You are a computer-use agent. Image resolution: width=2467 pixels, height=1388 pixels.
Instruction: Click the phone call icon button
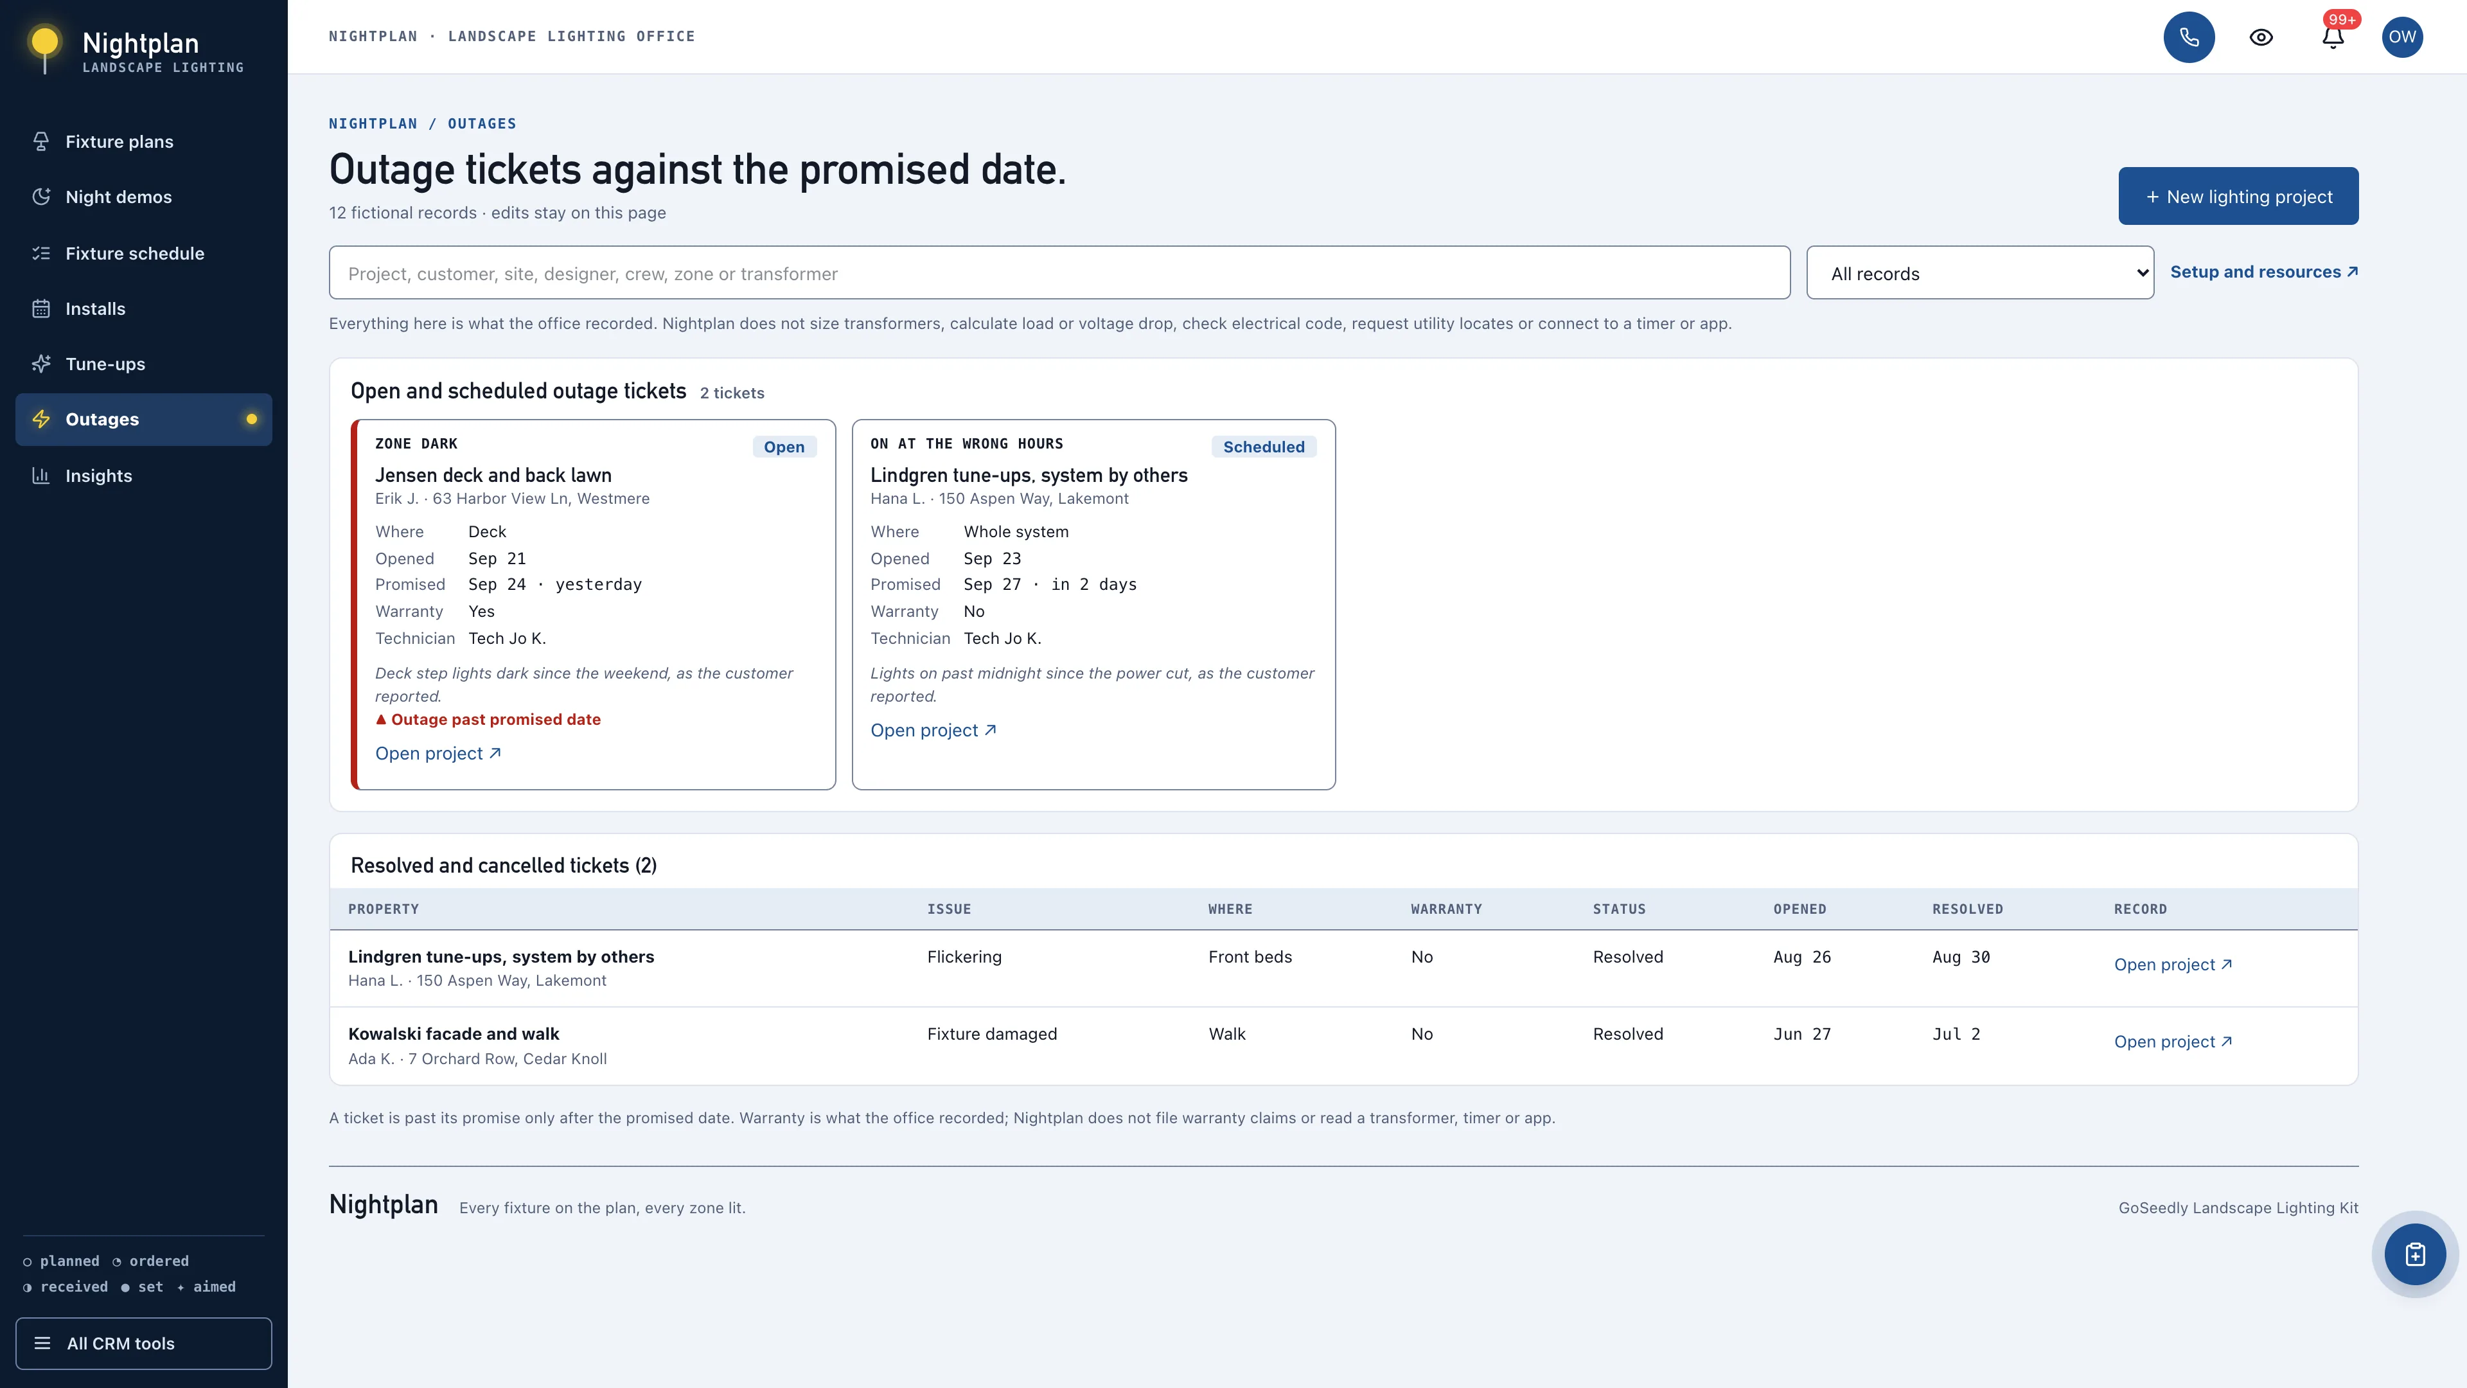(x=2189, y=37)
